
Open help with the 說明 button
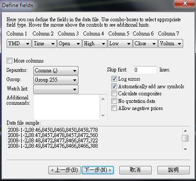tap(173, 170)
